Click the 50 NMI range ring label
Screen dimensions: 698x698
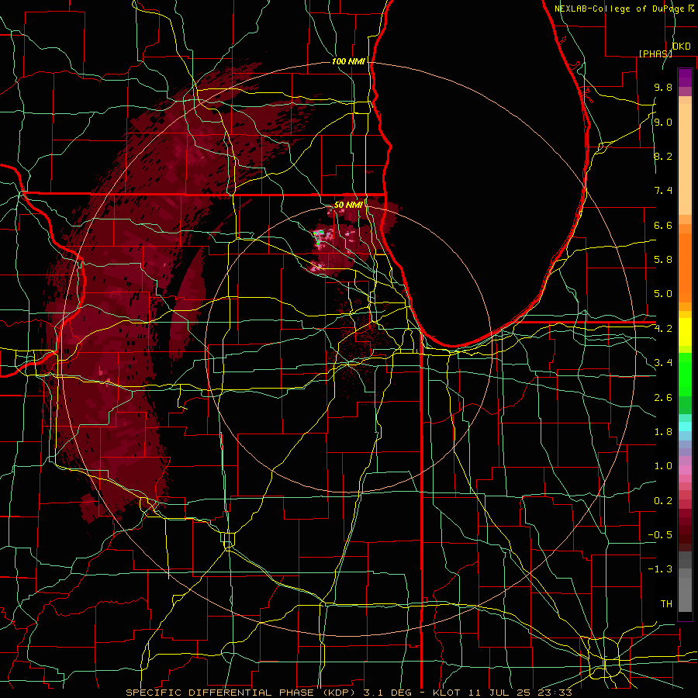pyautogui.click(x=348, y=205)
